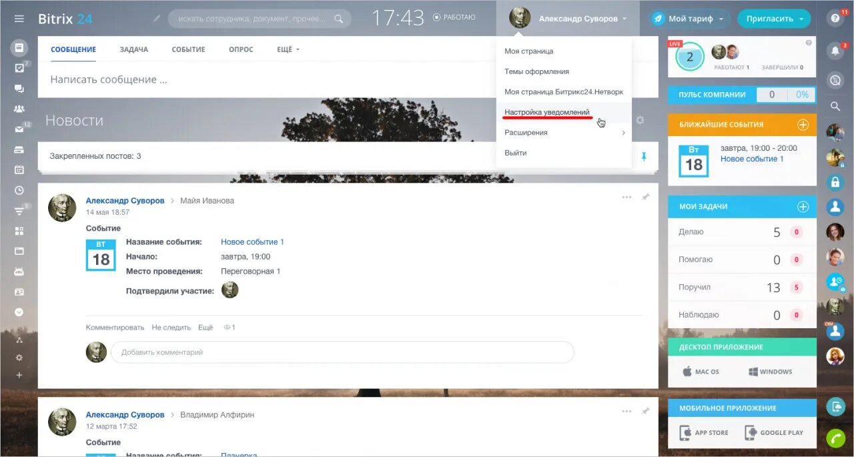Click the search magnifier in the search field
This screenshot has width=854, height=457.
339,19
